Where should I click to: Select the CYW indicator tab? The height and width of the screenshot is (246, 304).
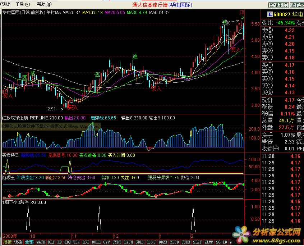[x=106, y=242]
